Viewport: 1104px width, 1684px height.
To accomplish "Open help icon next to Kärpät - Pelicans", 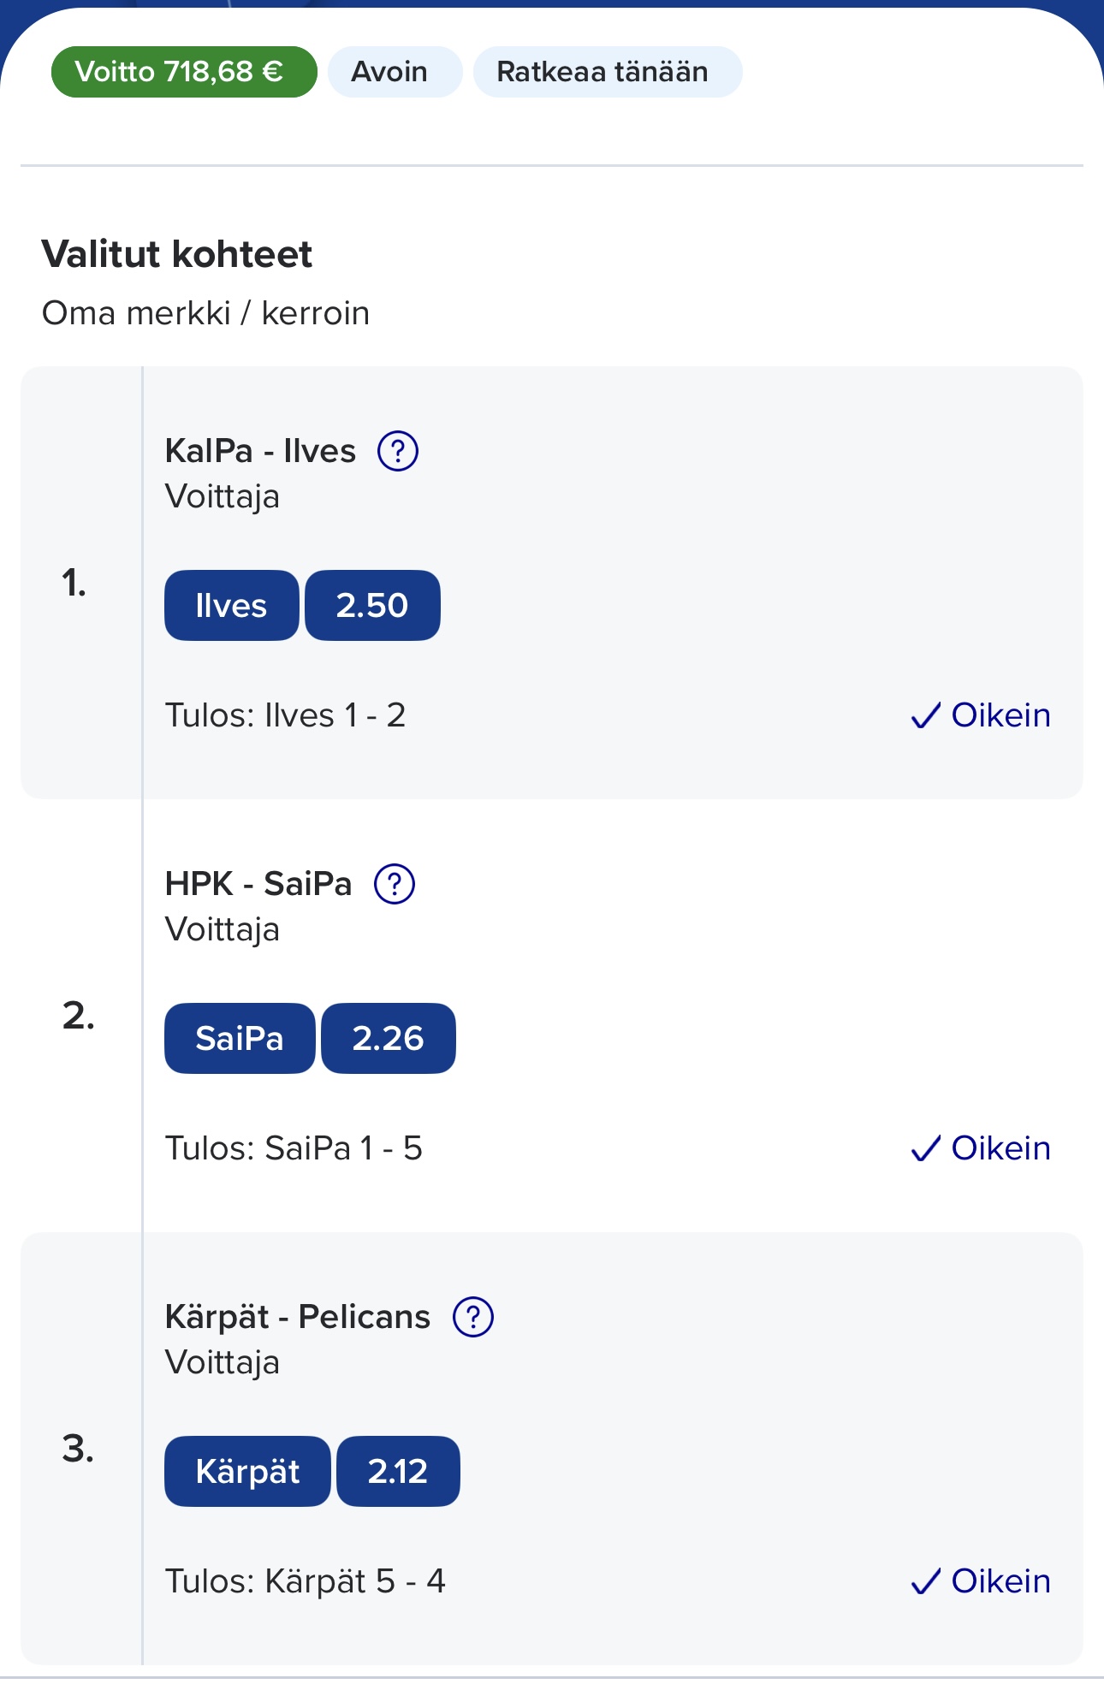I will point(473,1317).
